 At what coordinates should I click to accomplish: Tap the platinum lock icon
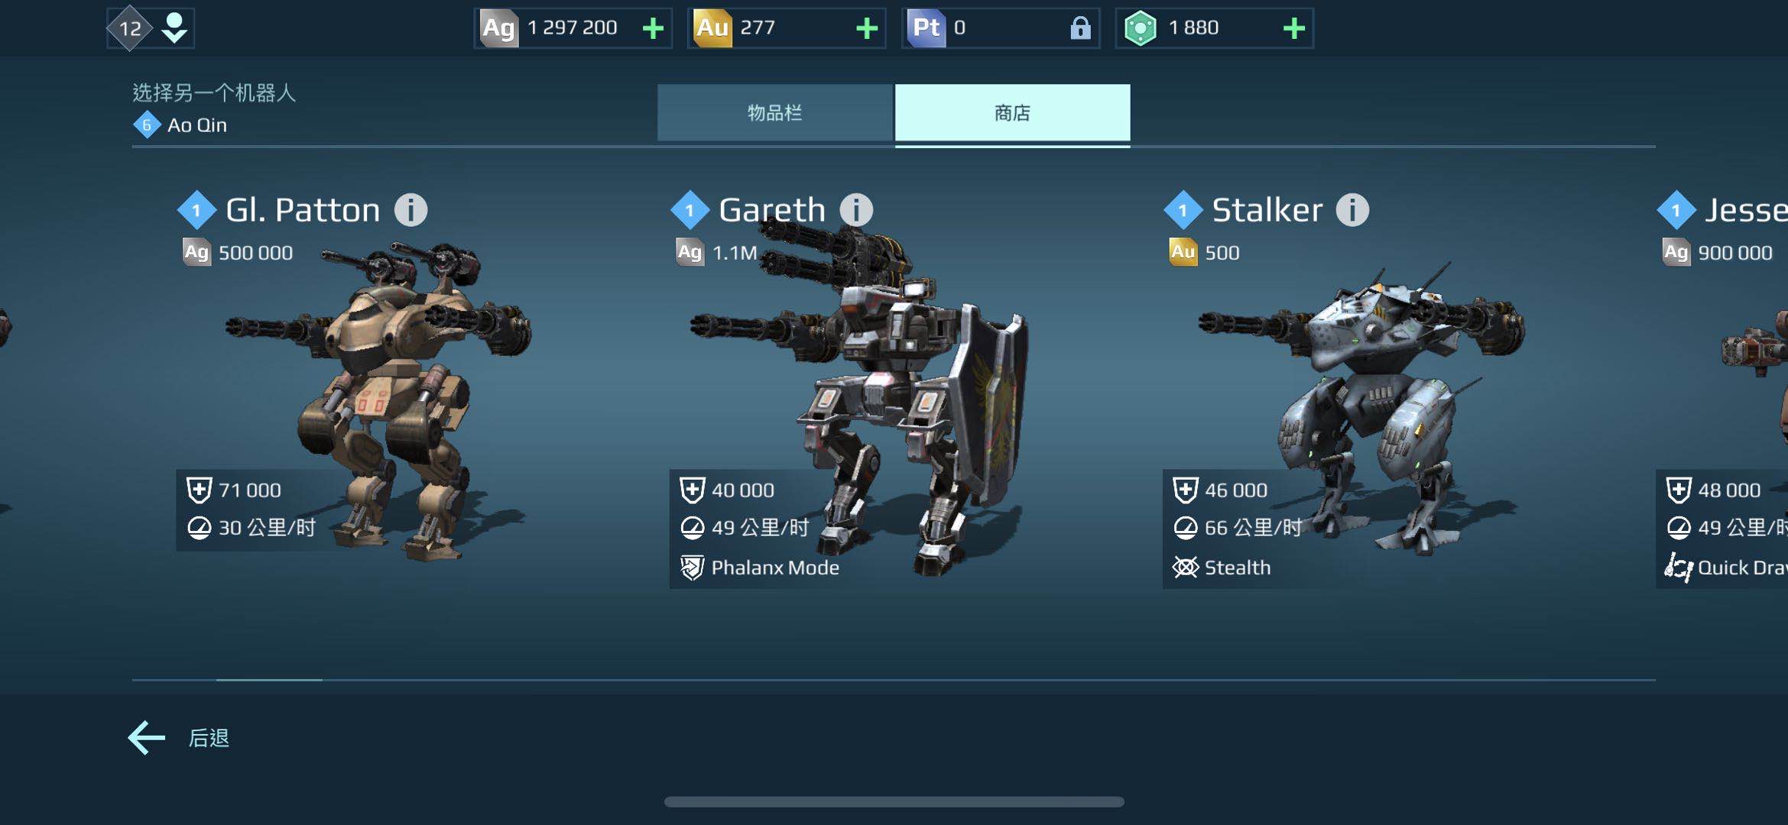(x=1080, y=28)
